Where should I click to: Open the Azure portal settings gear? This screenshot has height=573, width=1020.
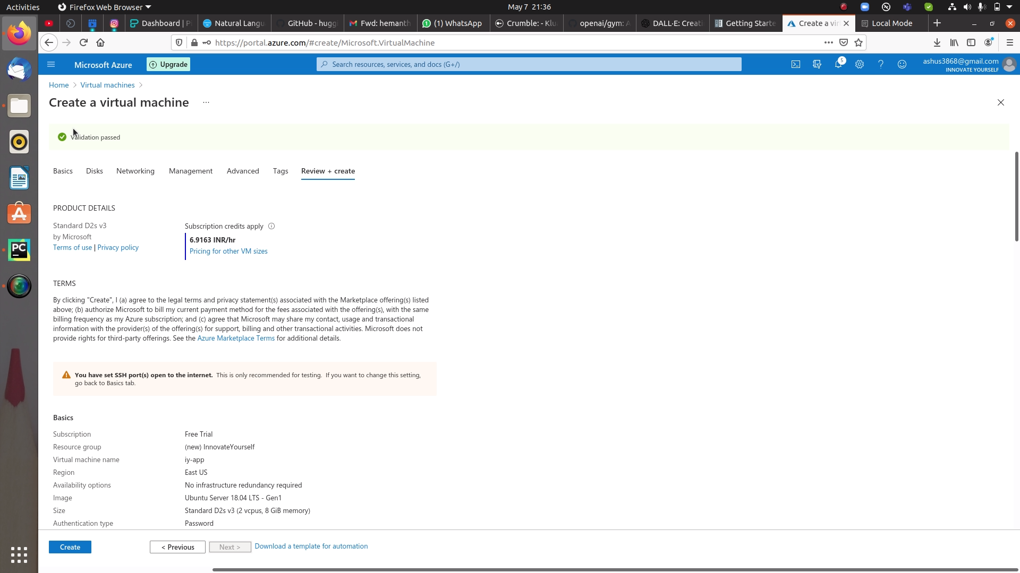[x=860, y=64]
